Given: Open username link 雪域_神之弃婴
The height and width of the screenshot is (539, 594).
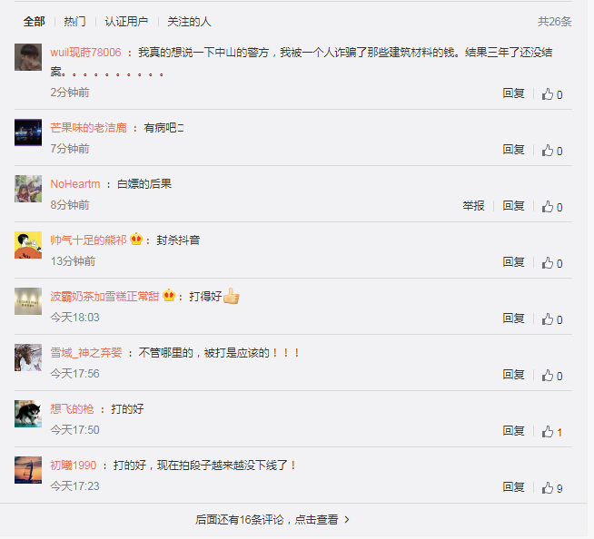Looking at the screenshot, I should tap(86, 353).
